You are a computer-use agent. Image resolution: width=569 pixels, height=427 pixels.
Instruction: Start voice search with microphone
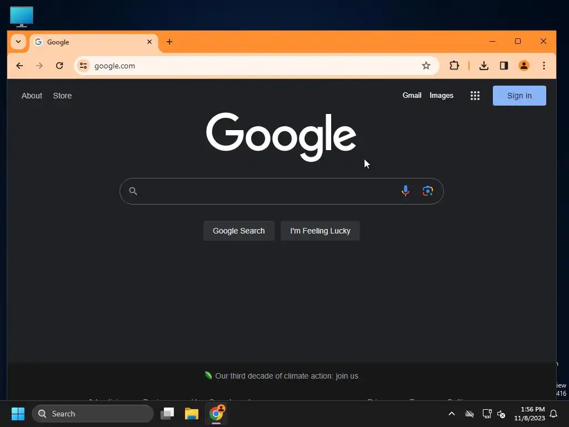tap(405, 191)
